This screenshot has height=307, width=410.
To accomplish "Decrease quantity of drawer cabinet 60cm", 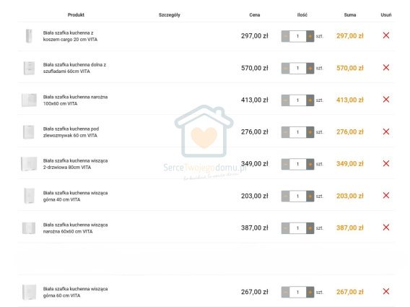I will tap(285, 69).
